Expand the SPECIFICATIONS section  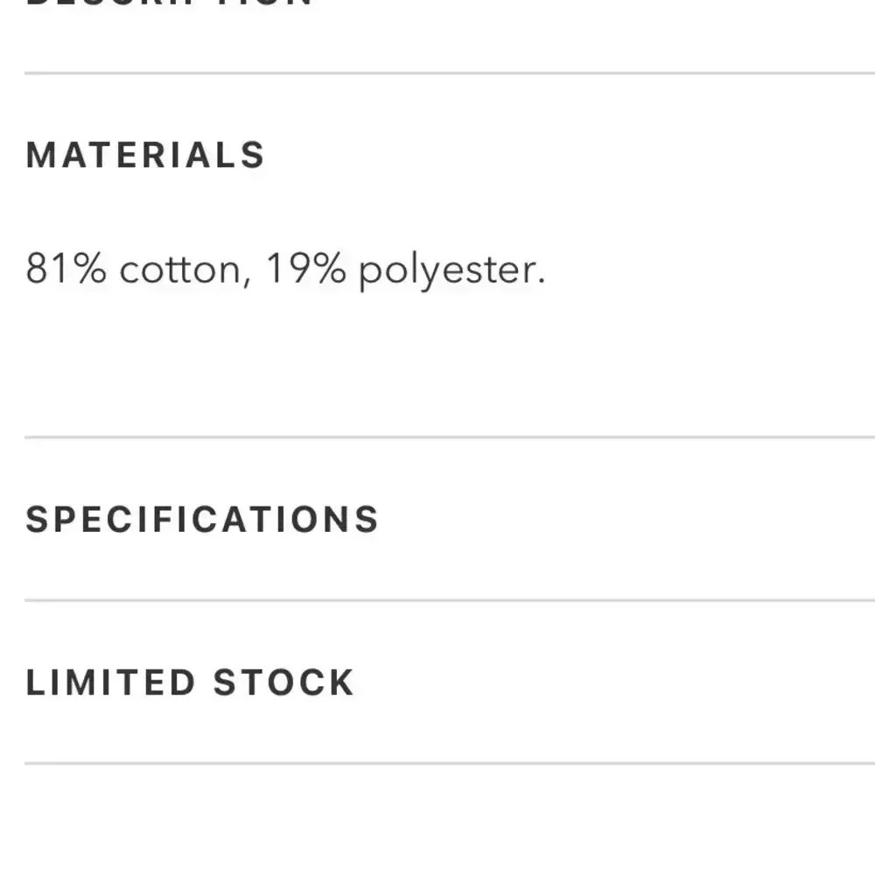(202, 519)
